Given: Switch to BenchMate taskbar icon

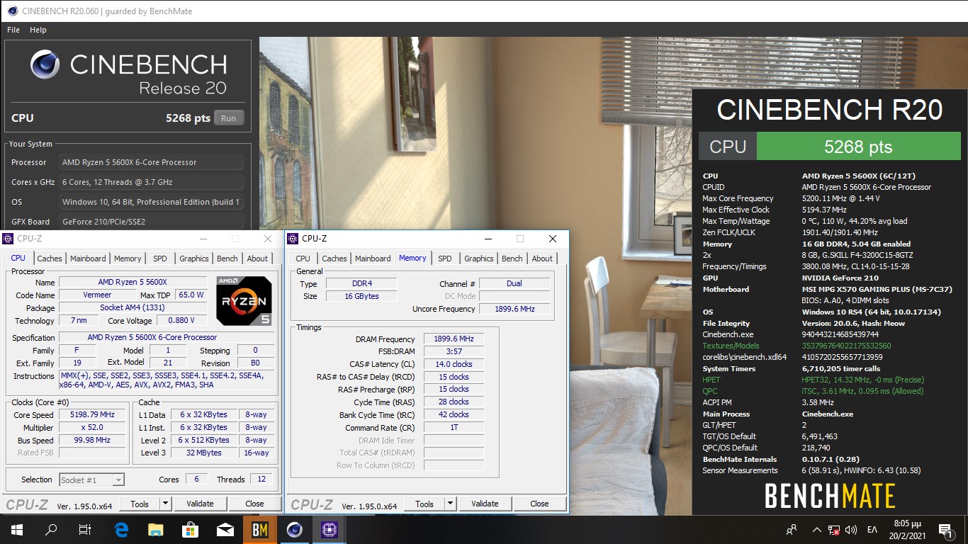Looking at the screenshot, I should coord(260,530).
